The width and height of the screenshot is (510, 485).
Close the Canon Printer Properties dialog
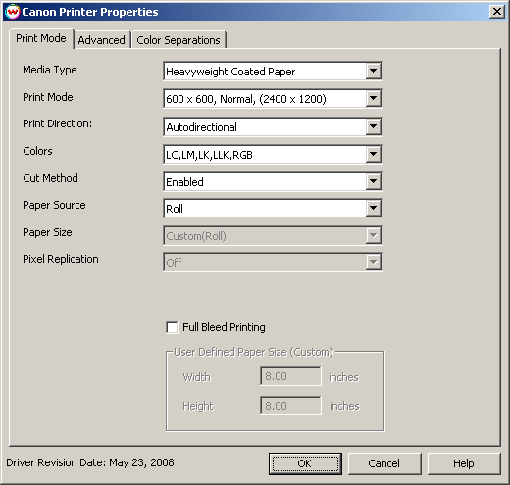pos(497,12)
